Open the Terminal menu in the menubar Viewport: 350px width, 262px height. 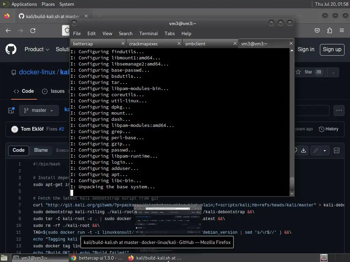(148, 33)
